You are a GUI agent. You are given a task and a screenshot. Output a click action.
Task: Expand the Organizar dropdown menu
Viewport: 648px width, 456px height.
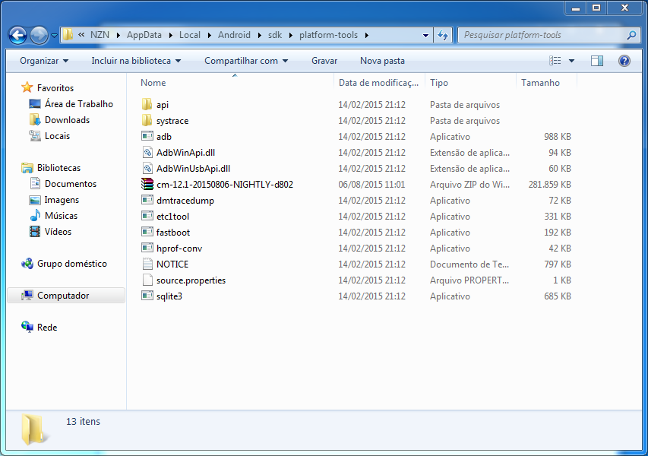(44, 61)
